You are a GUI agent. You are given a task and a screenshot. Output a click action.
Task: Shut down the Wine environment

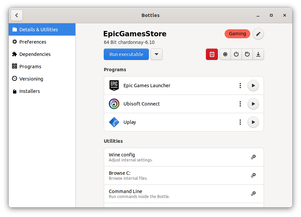(236, 54)
